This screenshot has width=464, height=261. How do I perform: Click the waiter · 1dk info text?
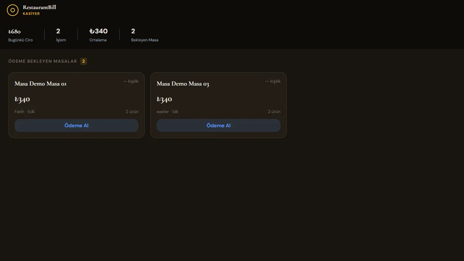[167, 112]
